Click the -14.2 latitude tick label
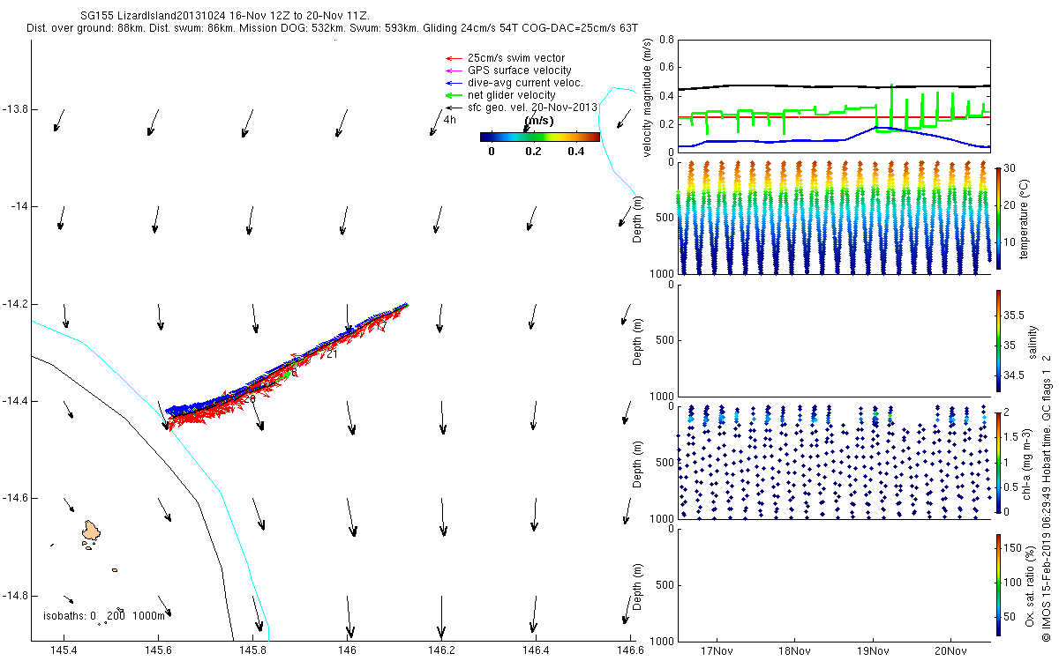Viewport: 1059px width, 661px height. pos(16,304)
